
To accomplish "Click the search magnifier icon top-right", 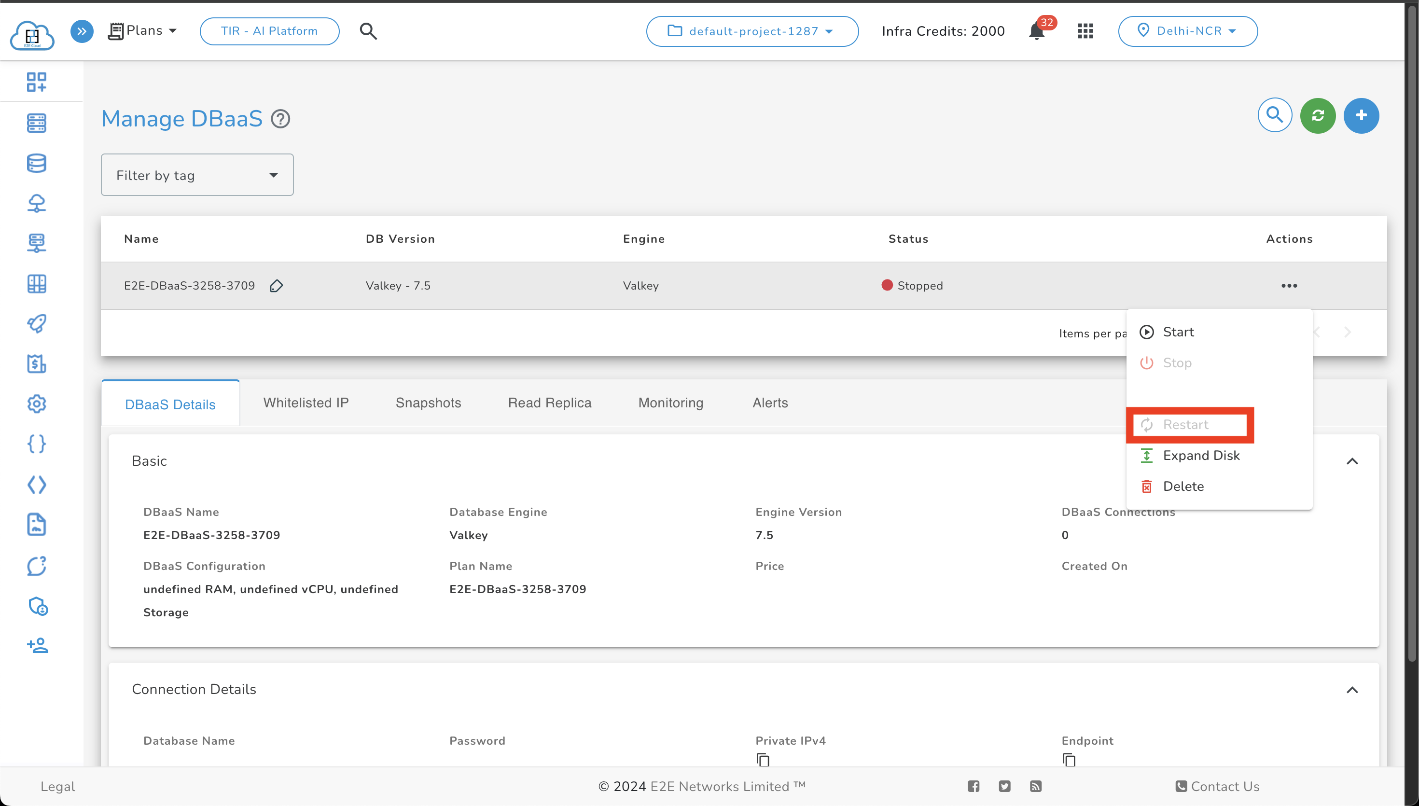I will (x=1277, y=116).
